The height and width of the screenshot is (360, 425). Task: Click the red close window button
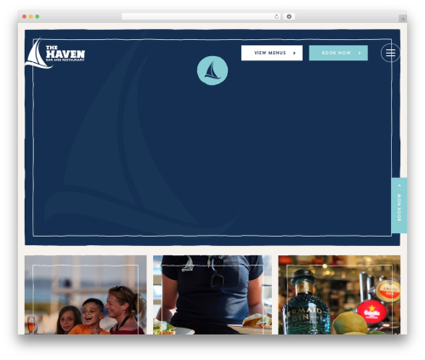point(25,17)
